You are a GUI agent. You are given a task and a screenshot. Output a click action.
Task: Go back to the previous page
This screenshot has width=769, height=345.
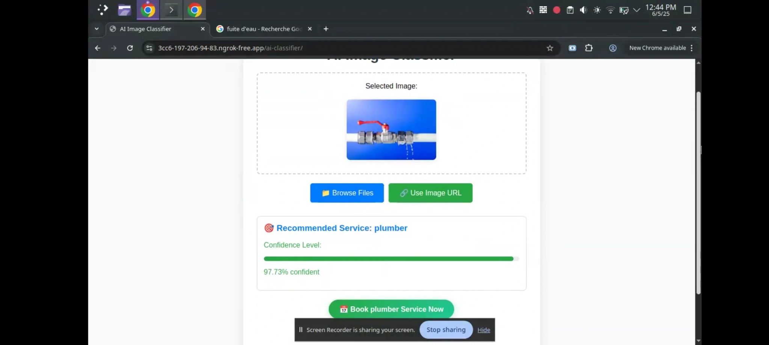tap(98, 48)
